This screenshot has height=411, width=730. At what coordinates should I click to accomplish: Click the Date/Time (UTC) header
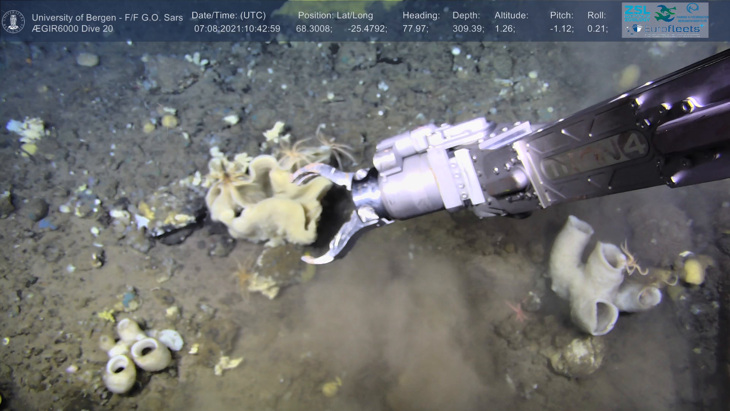(229, 16)
